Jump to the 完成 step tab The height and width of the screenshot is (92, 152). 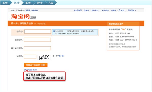pyautogui.click(x=51, y=3)
